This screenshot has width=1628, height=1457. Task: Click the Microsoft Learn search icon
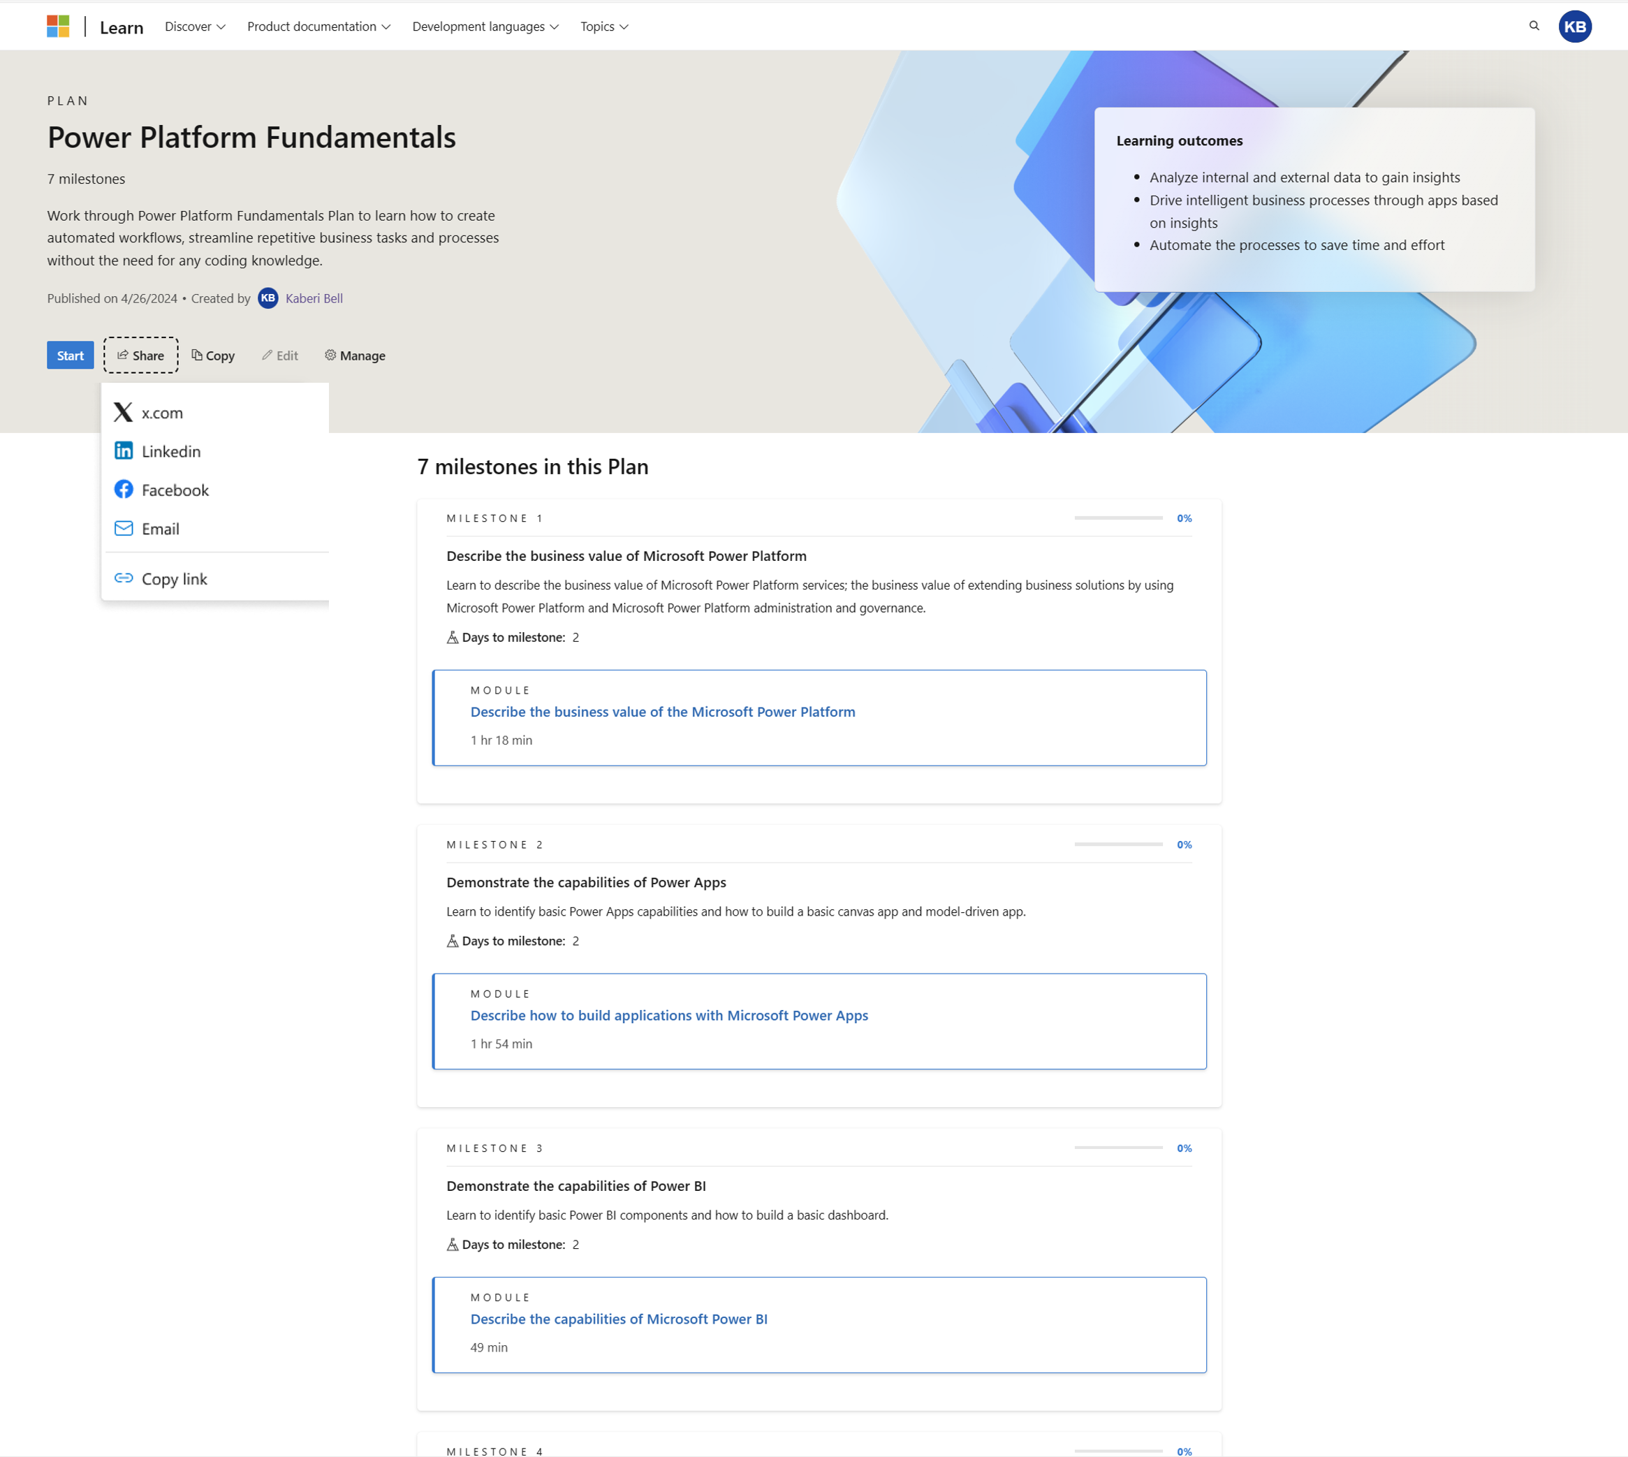coord(1534,25)
